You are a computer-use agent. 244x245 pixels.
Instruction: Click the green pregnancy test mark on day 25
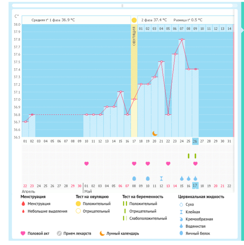point(188,156)
